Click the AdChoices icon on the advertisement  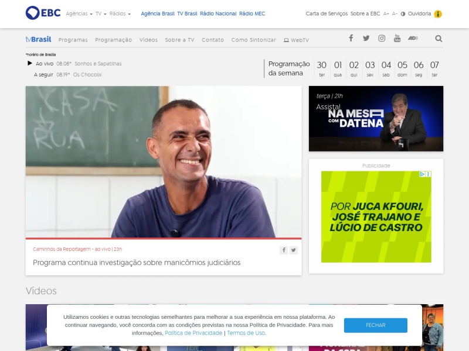click(422, 174)
